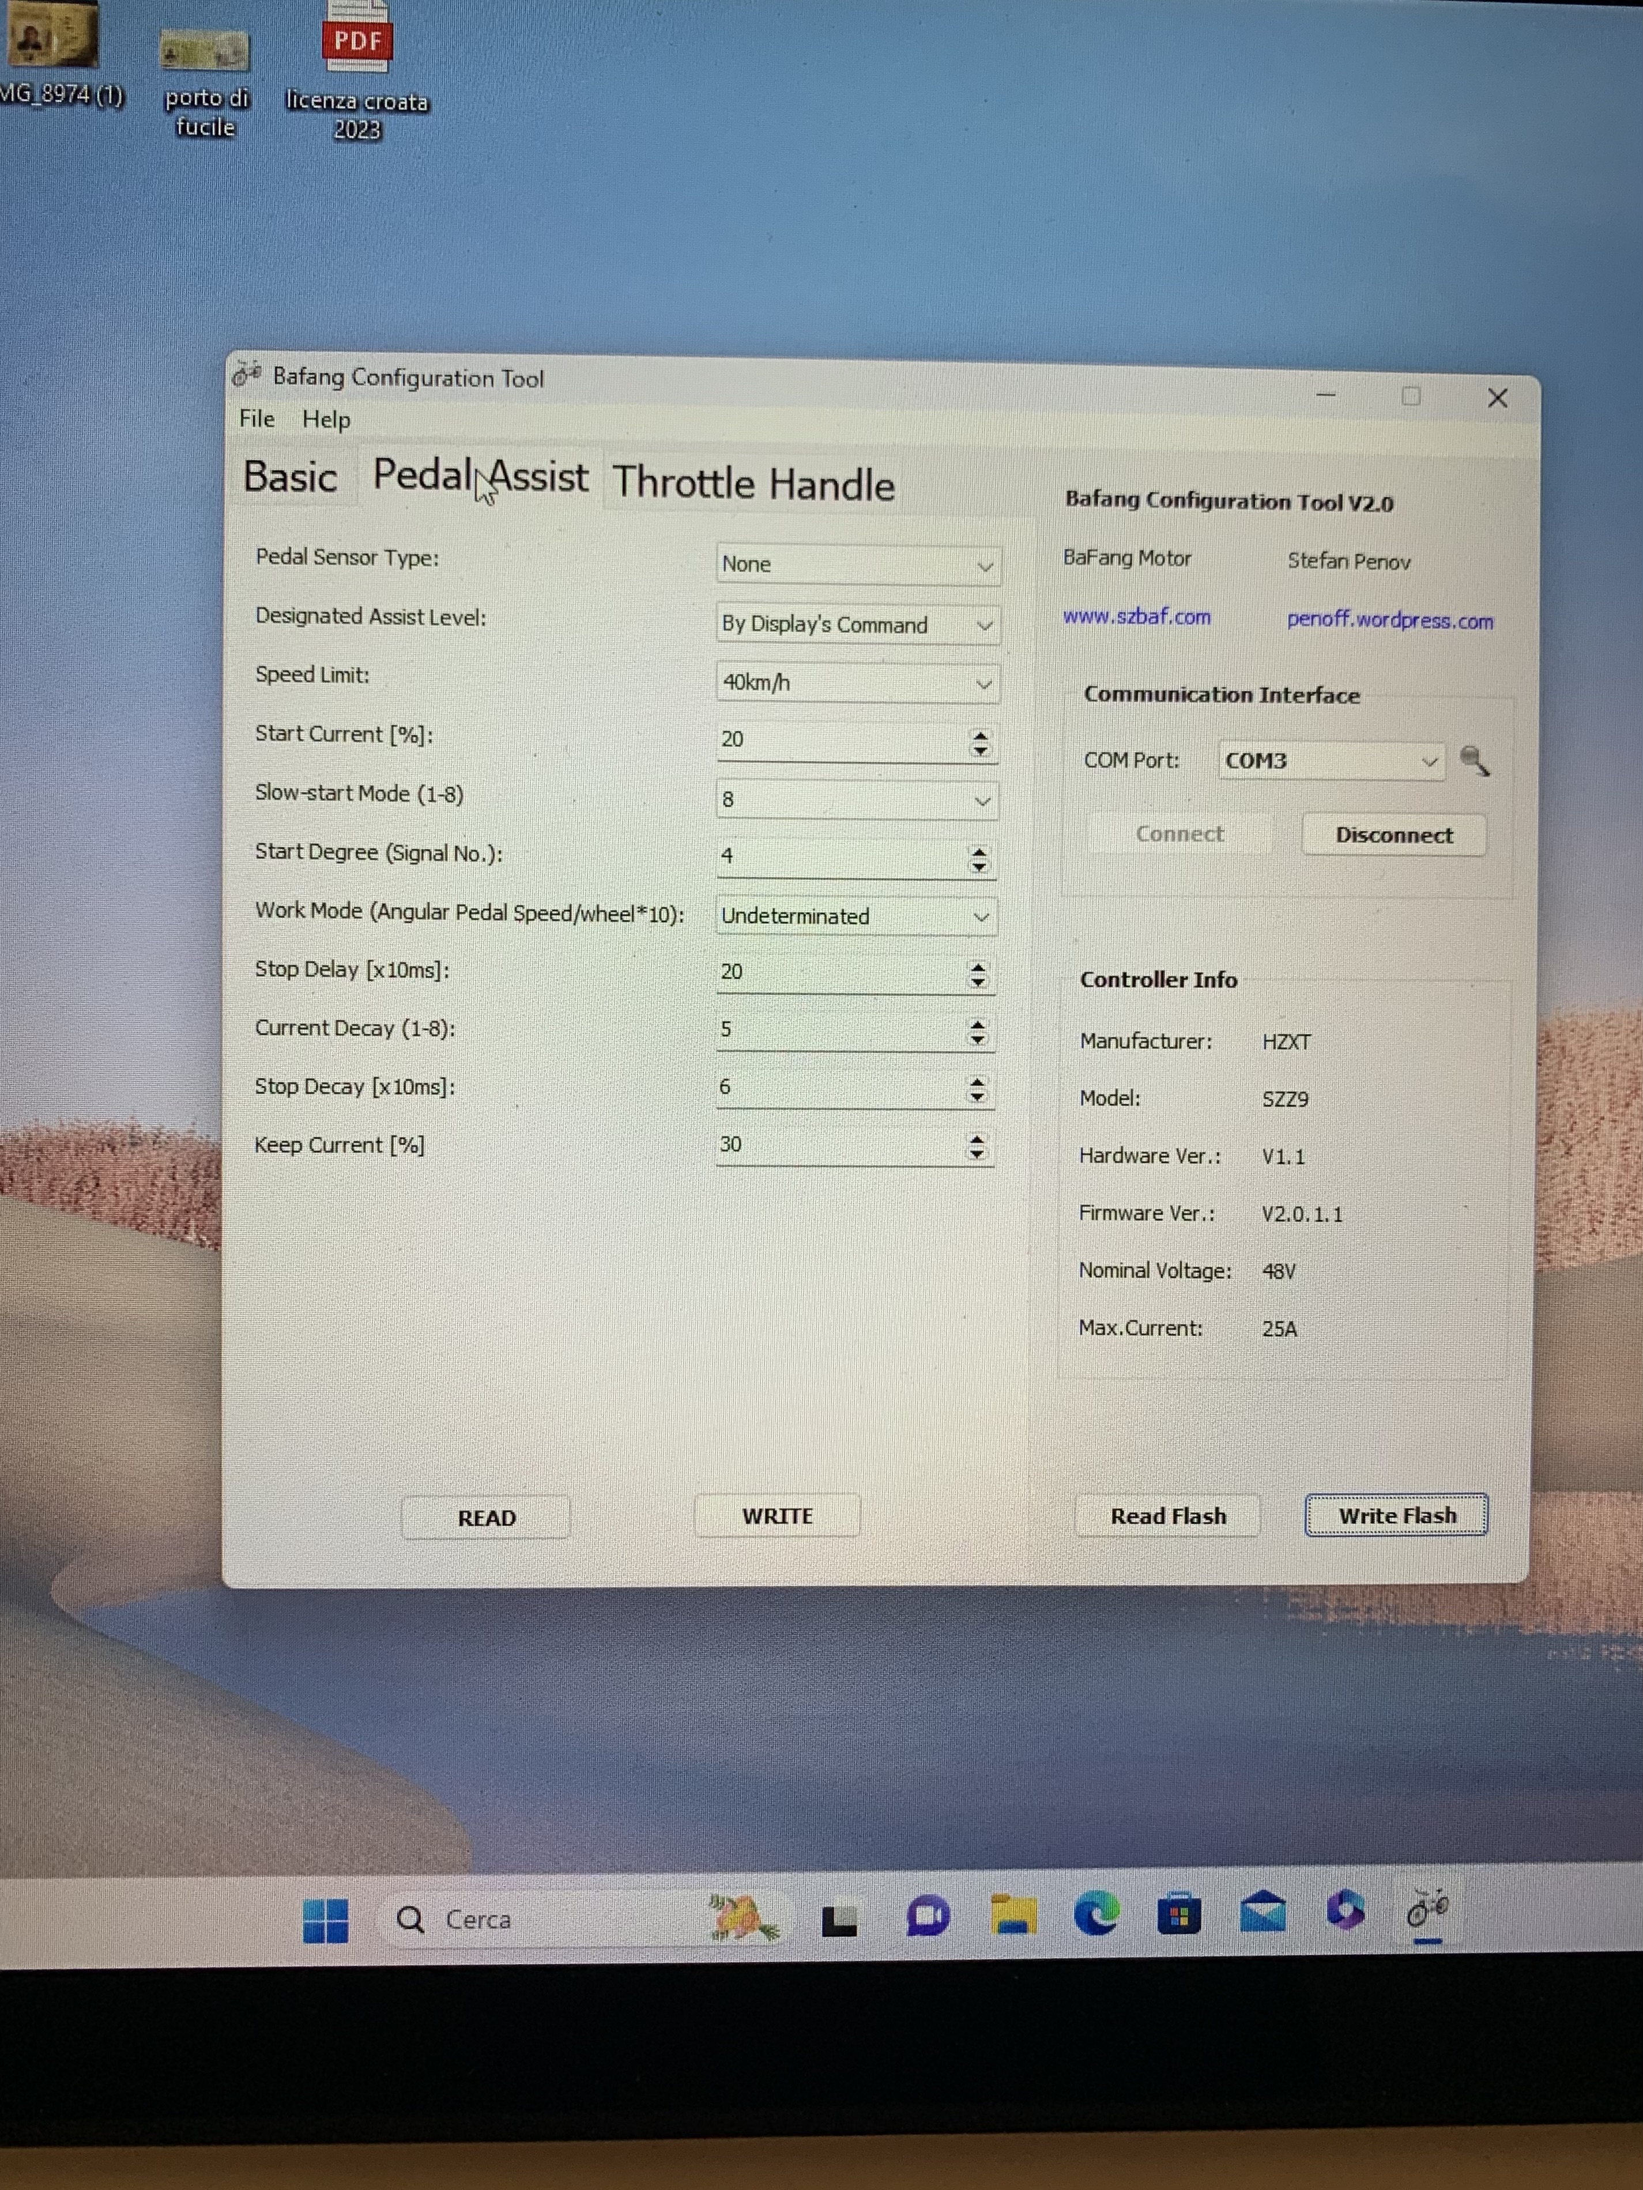Open the Pedal Sensor Type dropdown
The height and width of the screenshot is (2190, 1643).
tap(858, 564)
